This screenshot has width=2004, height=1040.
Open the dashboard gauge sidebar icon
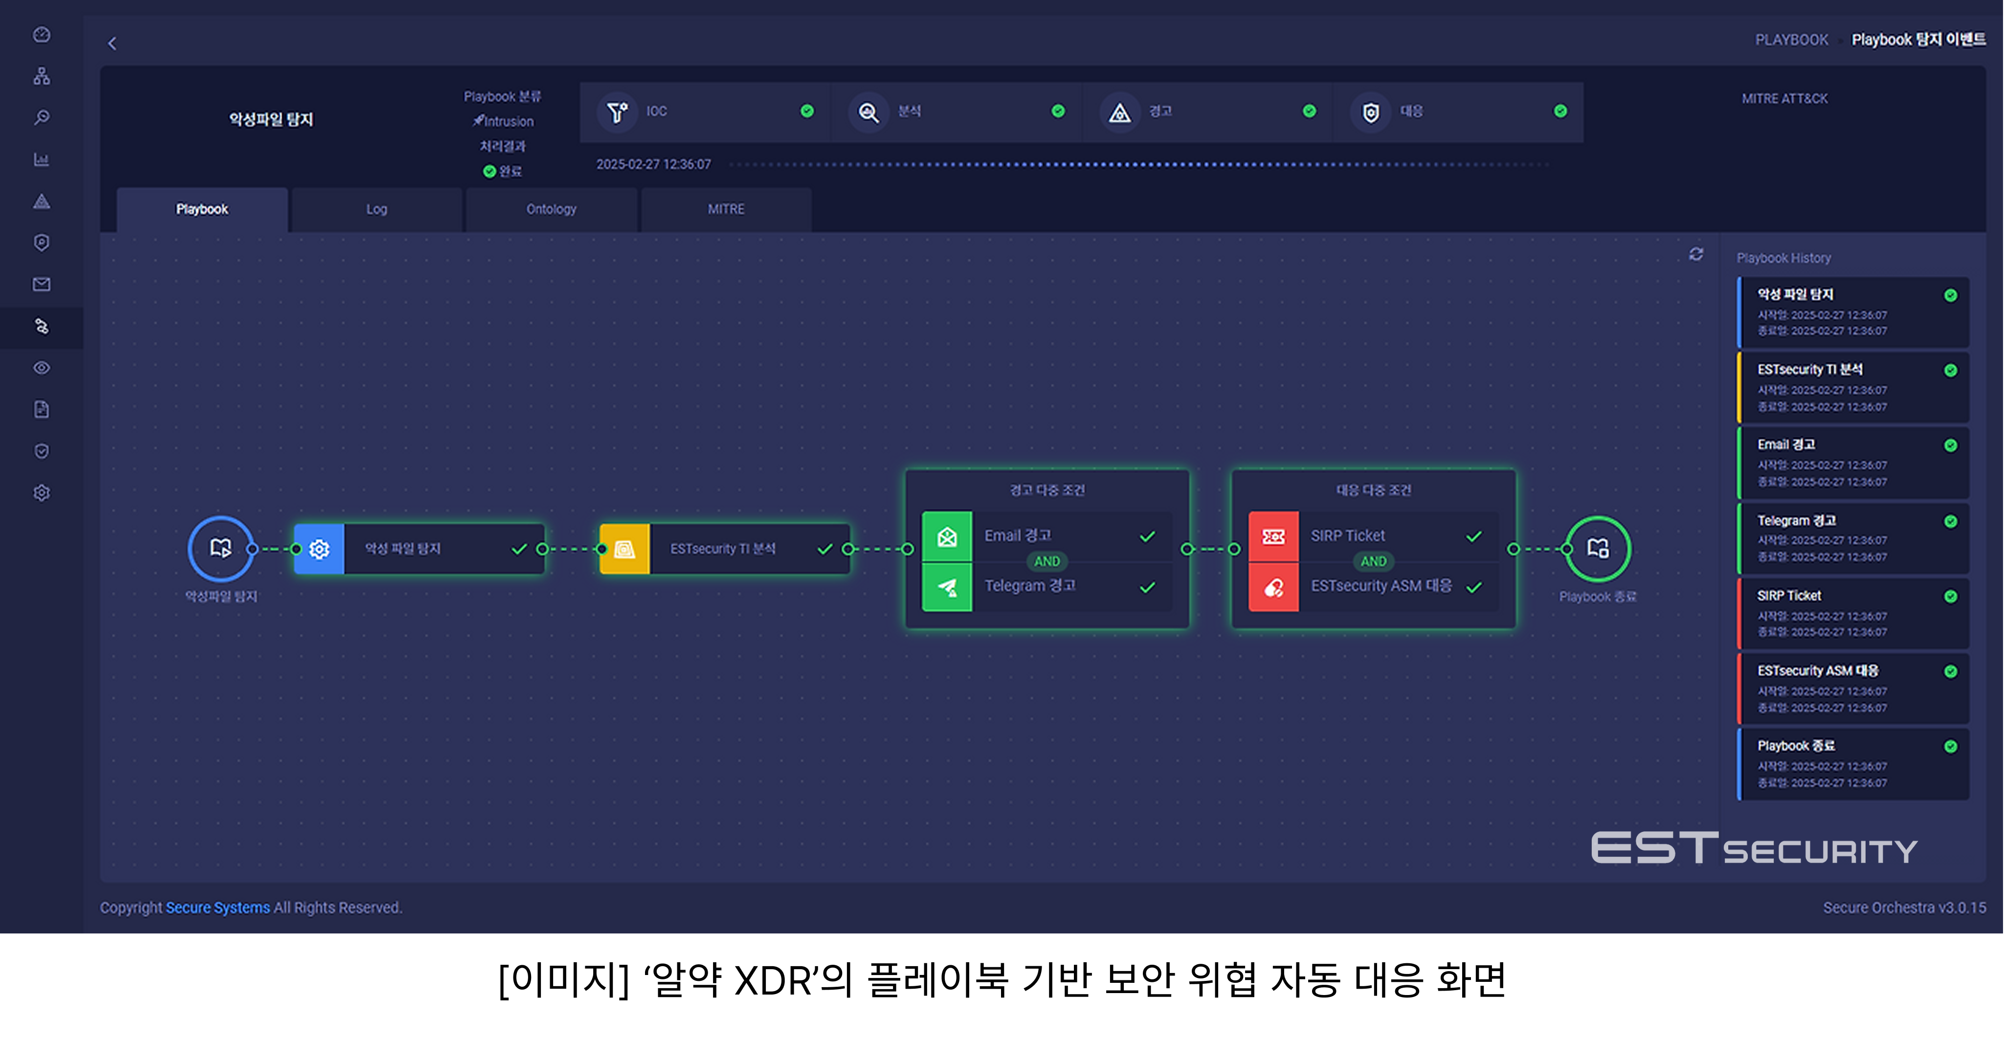[42, 35]
